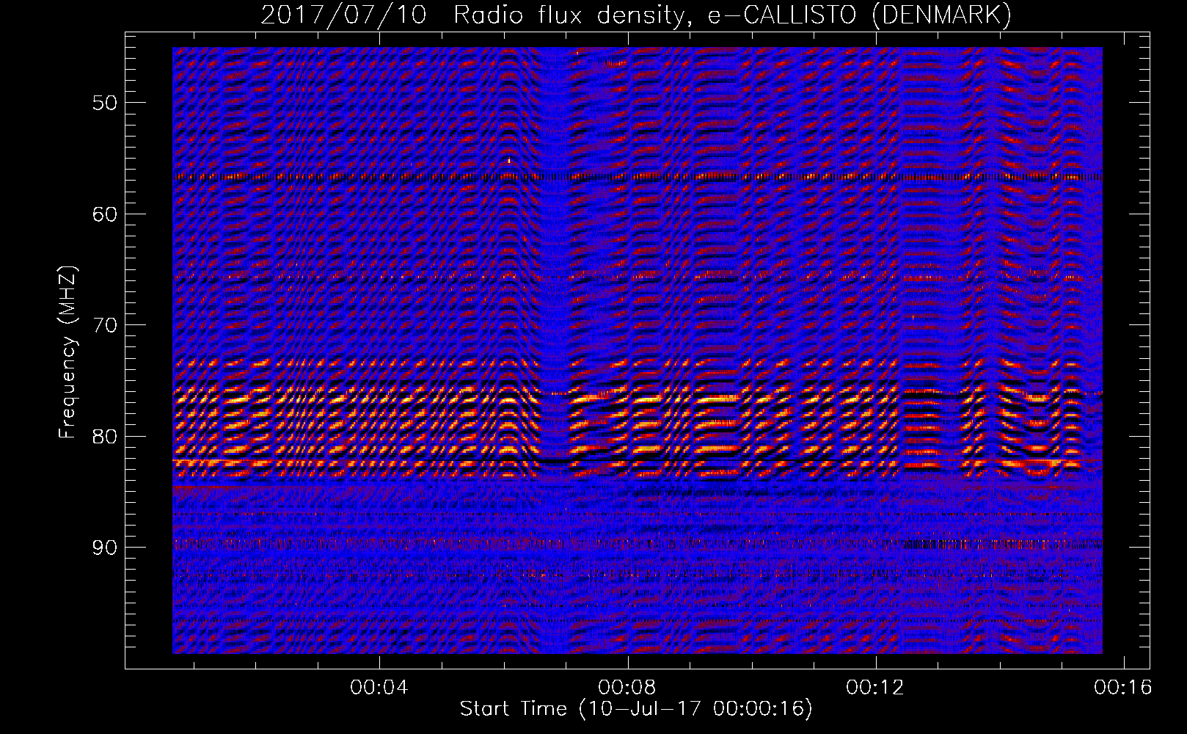Click the time tick label '00:08'
Viewport: 1187px width, 734px height.
click(x=627, y=688)
